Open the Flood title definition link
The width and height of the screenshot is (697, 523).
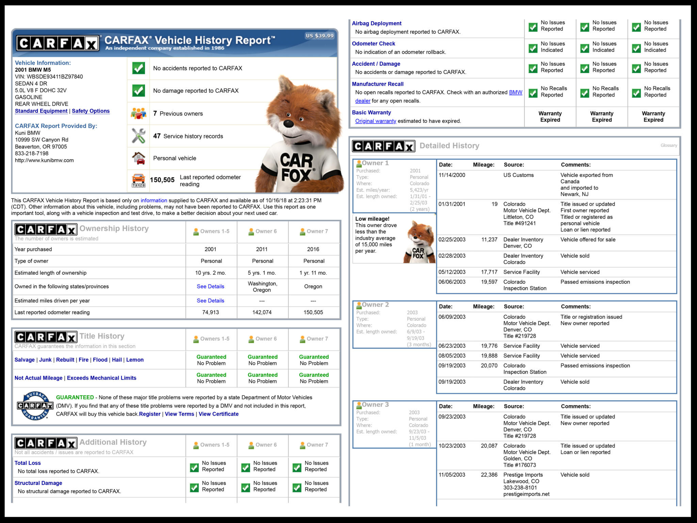pyautogui.click(x=100, y=360)
